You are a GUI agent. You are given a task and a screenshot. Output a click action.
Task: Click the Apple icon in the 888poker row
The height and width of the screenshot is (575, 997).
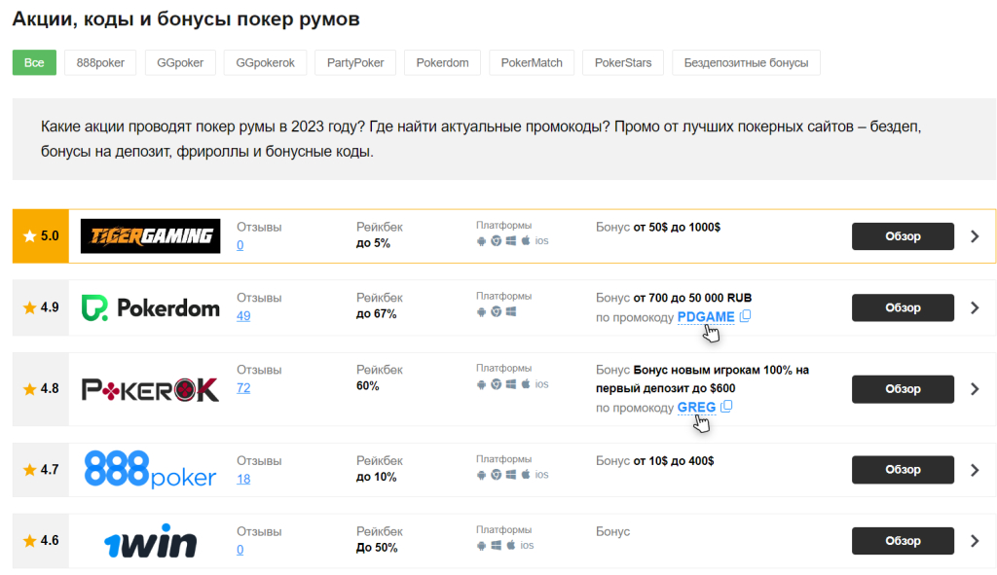pyautogui.click(x=526, y=474)
